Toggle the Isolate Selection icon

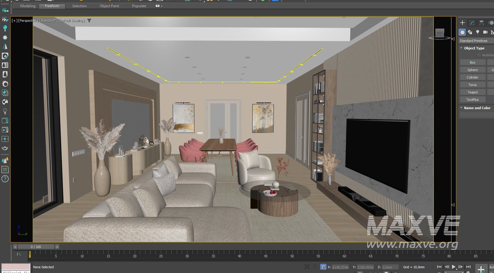pos(307,267)
